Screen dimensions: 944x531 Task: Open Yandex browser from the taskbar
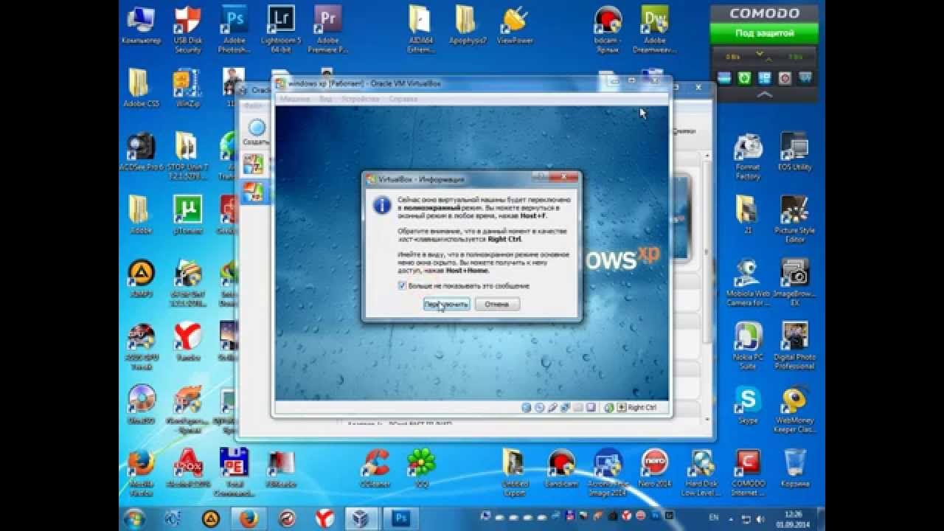pyautogui.click(x=324, y=518)
